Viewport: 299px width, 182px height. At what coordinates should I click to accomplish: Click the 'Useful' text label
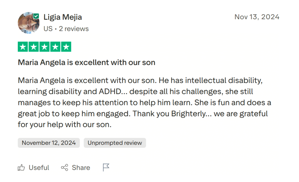pos(39,167)
